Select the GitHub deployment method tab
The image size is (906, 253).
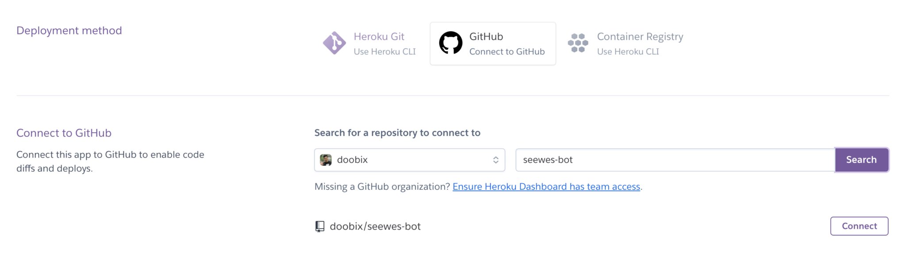coord(493,44)
